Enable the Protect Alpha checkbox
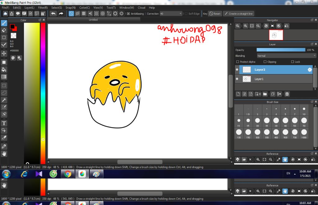Screen dimensions: 318x205 [238, 62]
